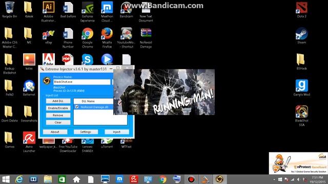Uncheck the NoRecoil Damage.dll checkbox
328x184 pixels.
pos(77,107)
